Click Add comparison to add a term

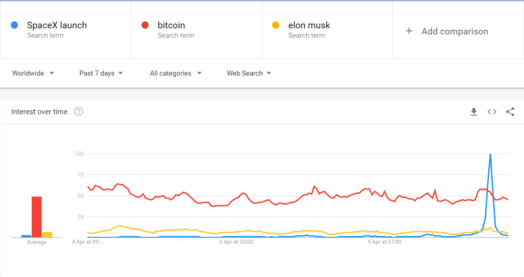pyautogui.click(x=455, y=31)
